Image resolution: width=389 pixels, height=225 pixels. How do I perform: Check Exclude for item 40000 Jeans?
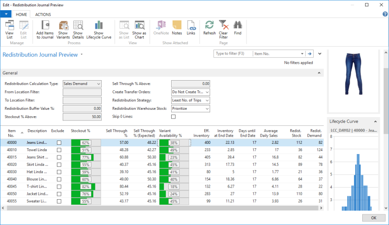click(59, 143)
